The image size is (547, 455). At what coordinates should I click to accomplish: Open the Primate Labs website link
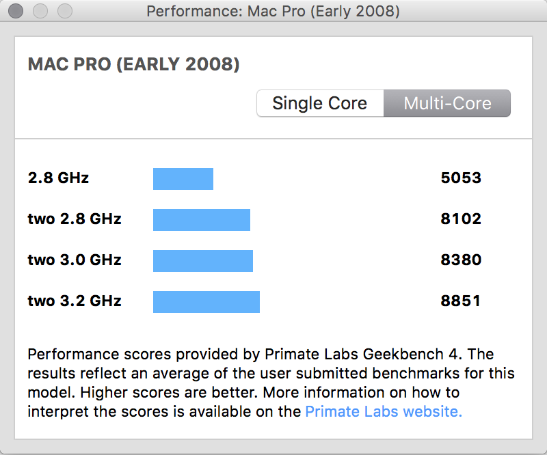click(x=384, y=411)
